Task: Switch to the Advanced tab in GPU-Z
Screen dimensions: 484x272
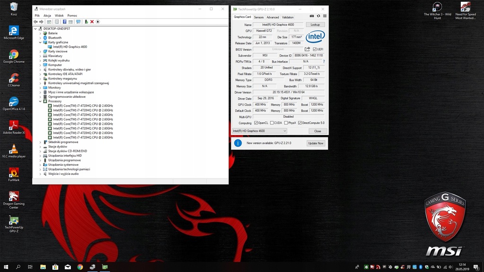Action: (273, 17)
